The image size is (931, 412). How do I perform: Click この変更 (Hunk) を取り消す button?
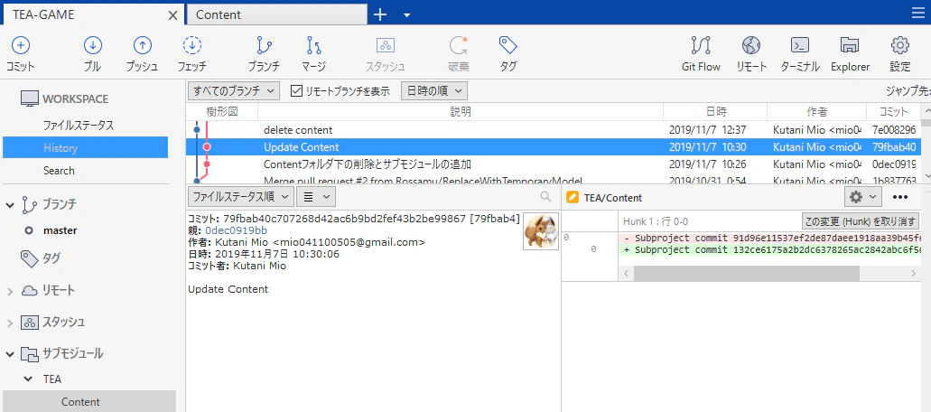coord(861,221)
